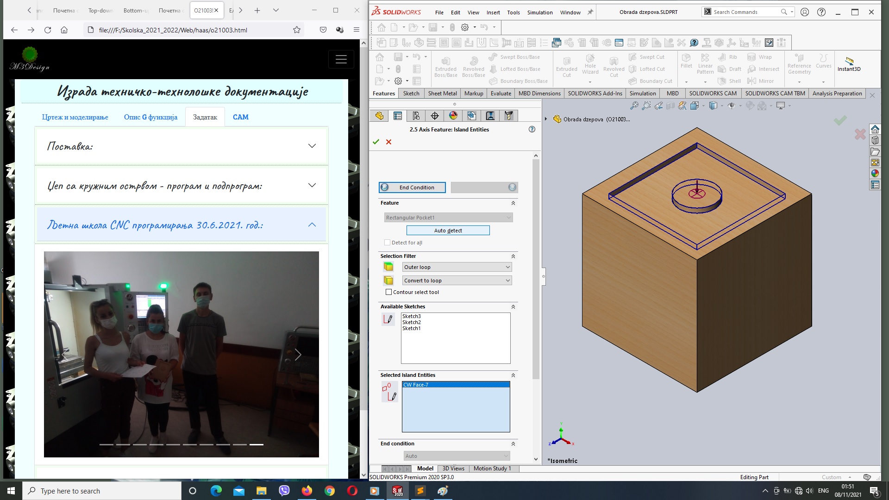889x500 pixels.
Task: Open the Convert to loop dropdown
Action: coord(457,281)
